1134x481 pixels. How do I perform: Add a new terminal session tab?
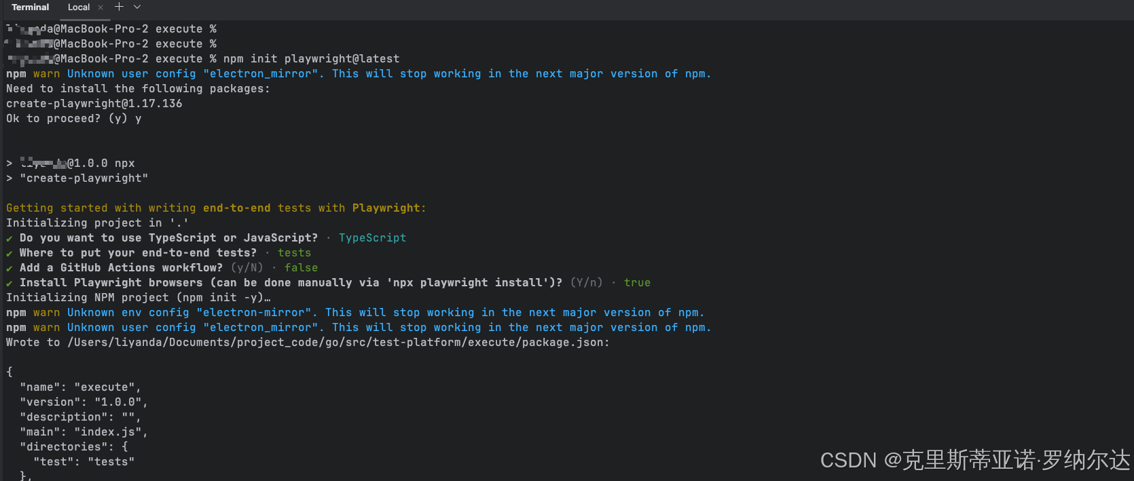click(x=119, y=7)
